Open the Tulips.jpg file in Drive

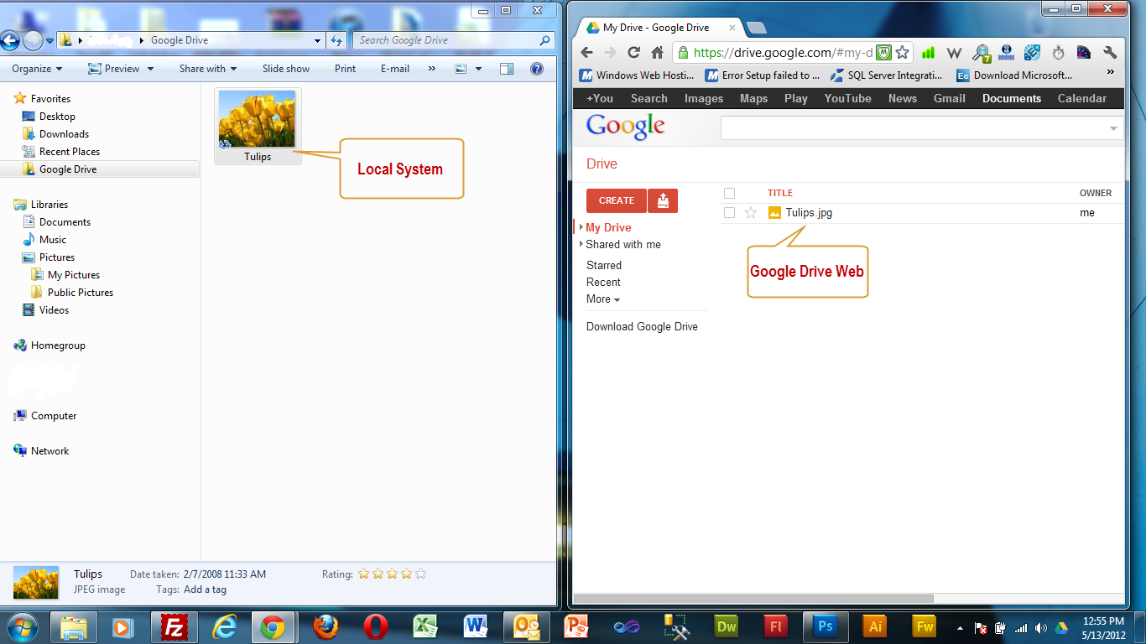click(x=809, y=213)
